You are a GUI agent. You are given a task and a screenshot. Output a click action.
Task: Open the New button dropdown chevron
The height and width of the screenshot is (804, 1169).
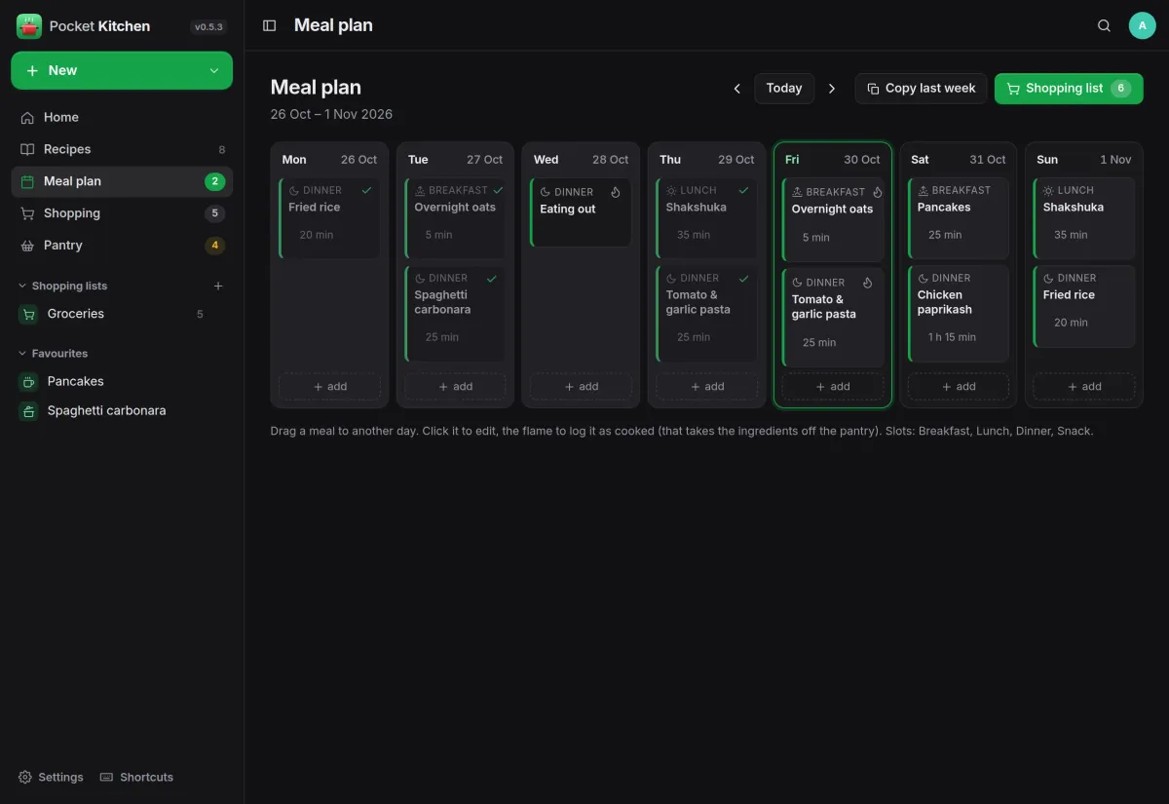pyautogui.click(x=214, y=71)
